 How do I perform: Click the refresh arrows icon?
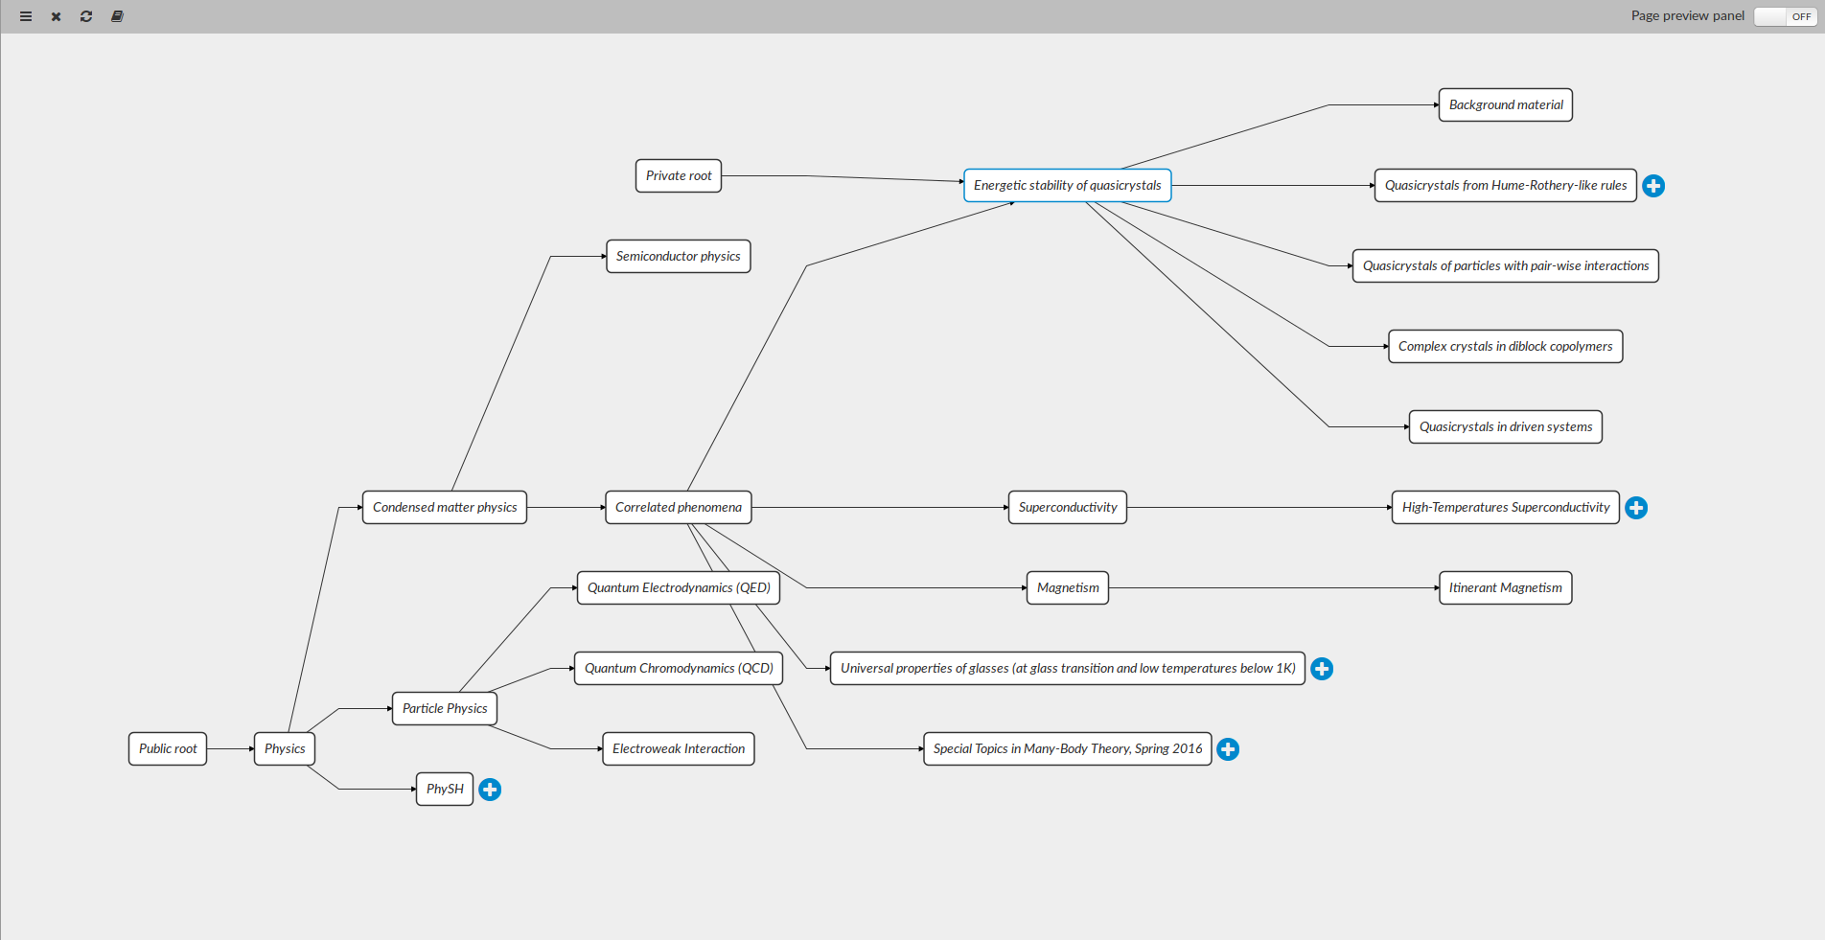(x=86, y=16)
